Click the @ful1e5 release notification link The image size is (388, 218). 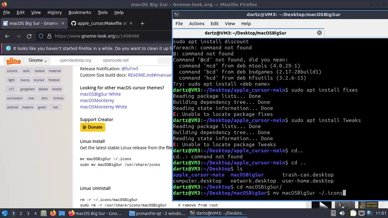tap(130, 69)
